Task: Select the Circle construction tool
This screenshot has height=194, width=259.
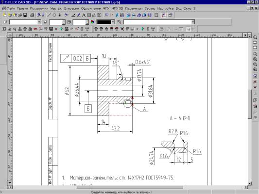Action: [x=54, y=16]
